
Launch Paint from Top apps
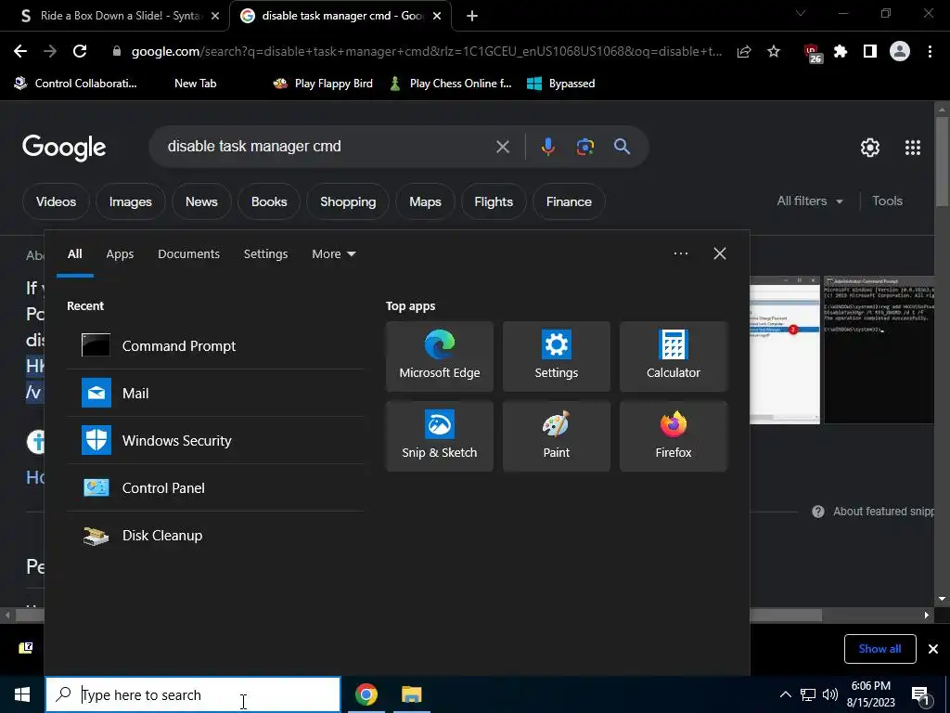click(x=557, y=436)
